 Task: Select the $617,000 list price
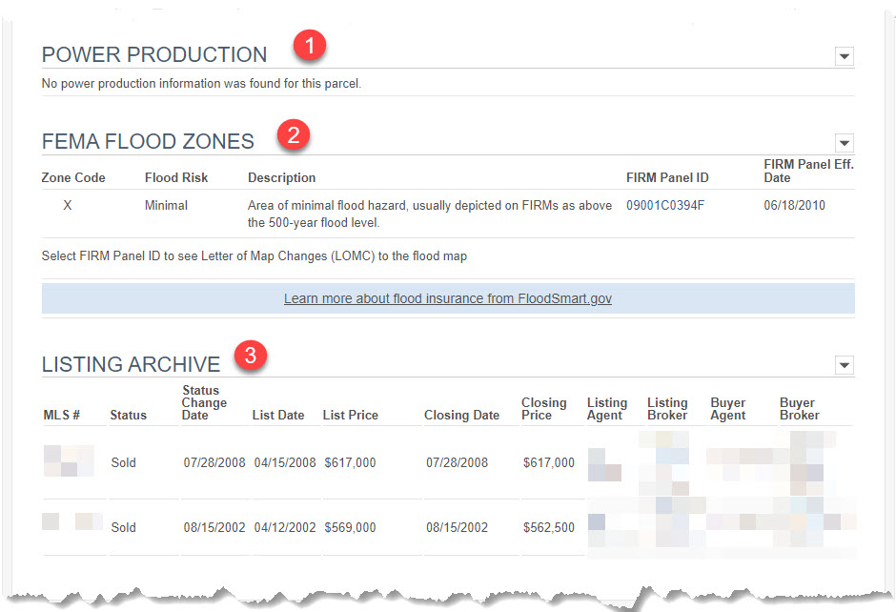[x=350, y=462]
